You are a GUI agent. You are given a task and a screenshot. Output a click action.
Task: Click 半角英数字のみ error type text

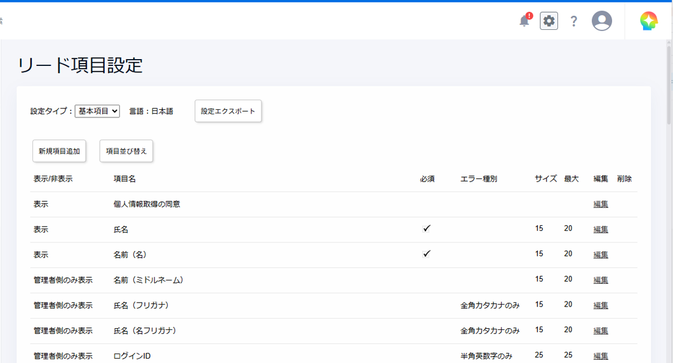click(486, 356)
